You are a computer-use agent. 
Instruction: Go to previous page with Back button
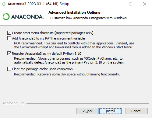tap(87, 111)
